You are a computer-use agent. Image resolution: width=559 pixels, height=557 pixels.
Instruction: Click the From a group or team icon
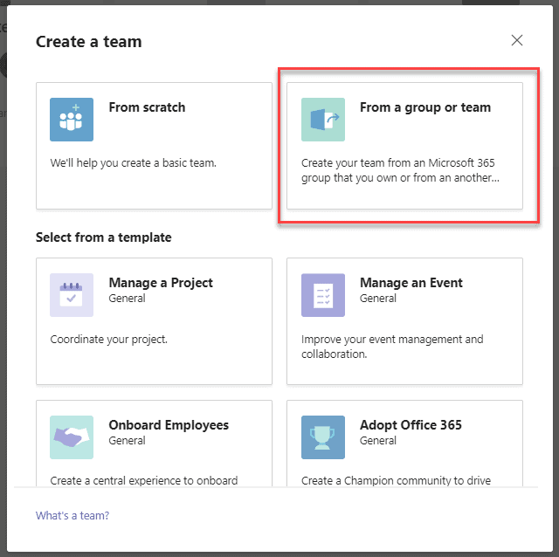[x=323, y=120]
